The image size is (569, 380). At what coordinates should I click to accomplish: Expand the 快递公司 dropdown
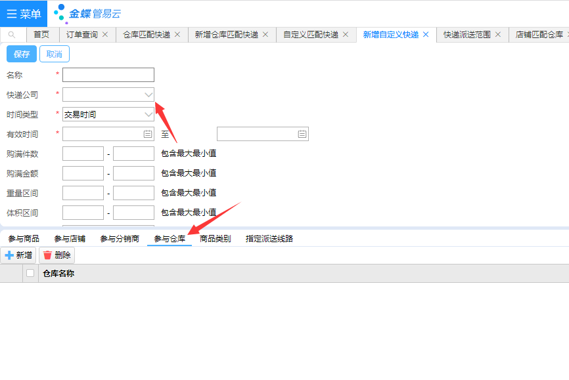point(148,95)
